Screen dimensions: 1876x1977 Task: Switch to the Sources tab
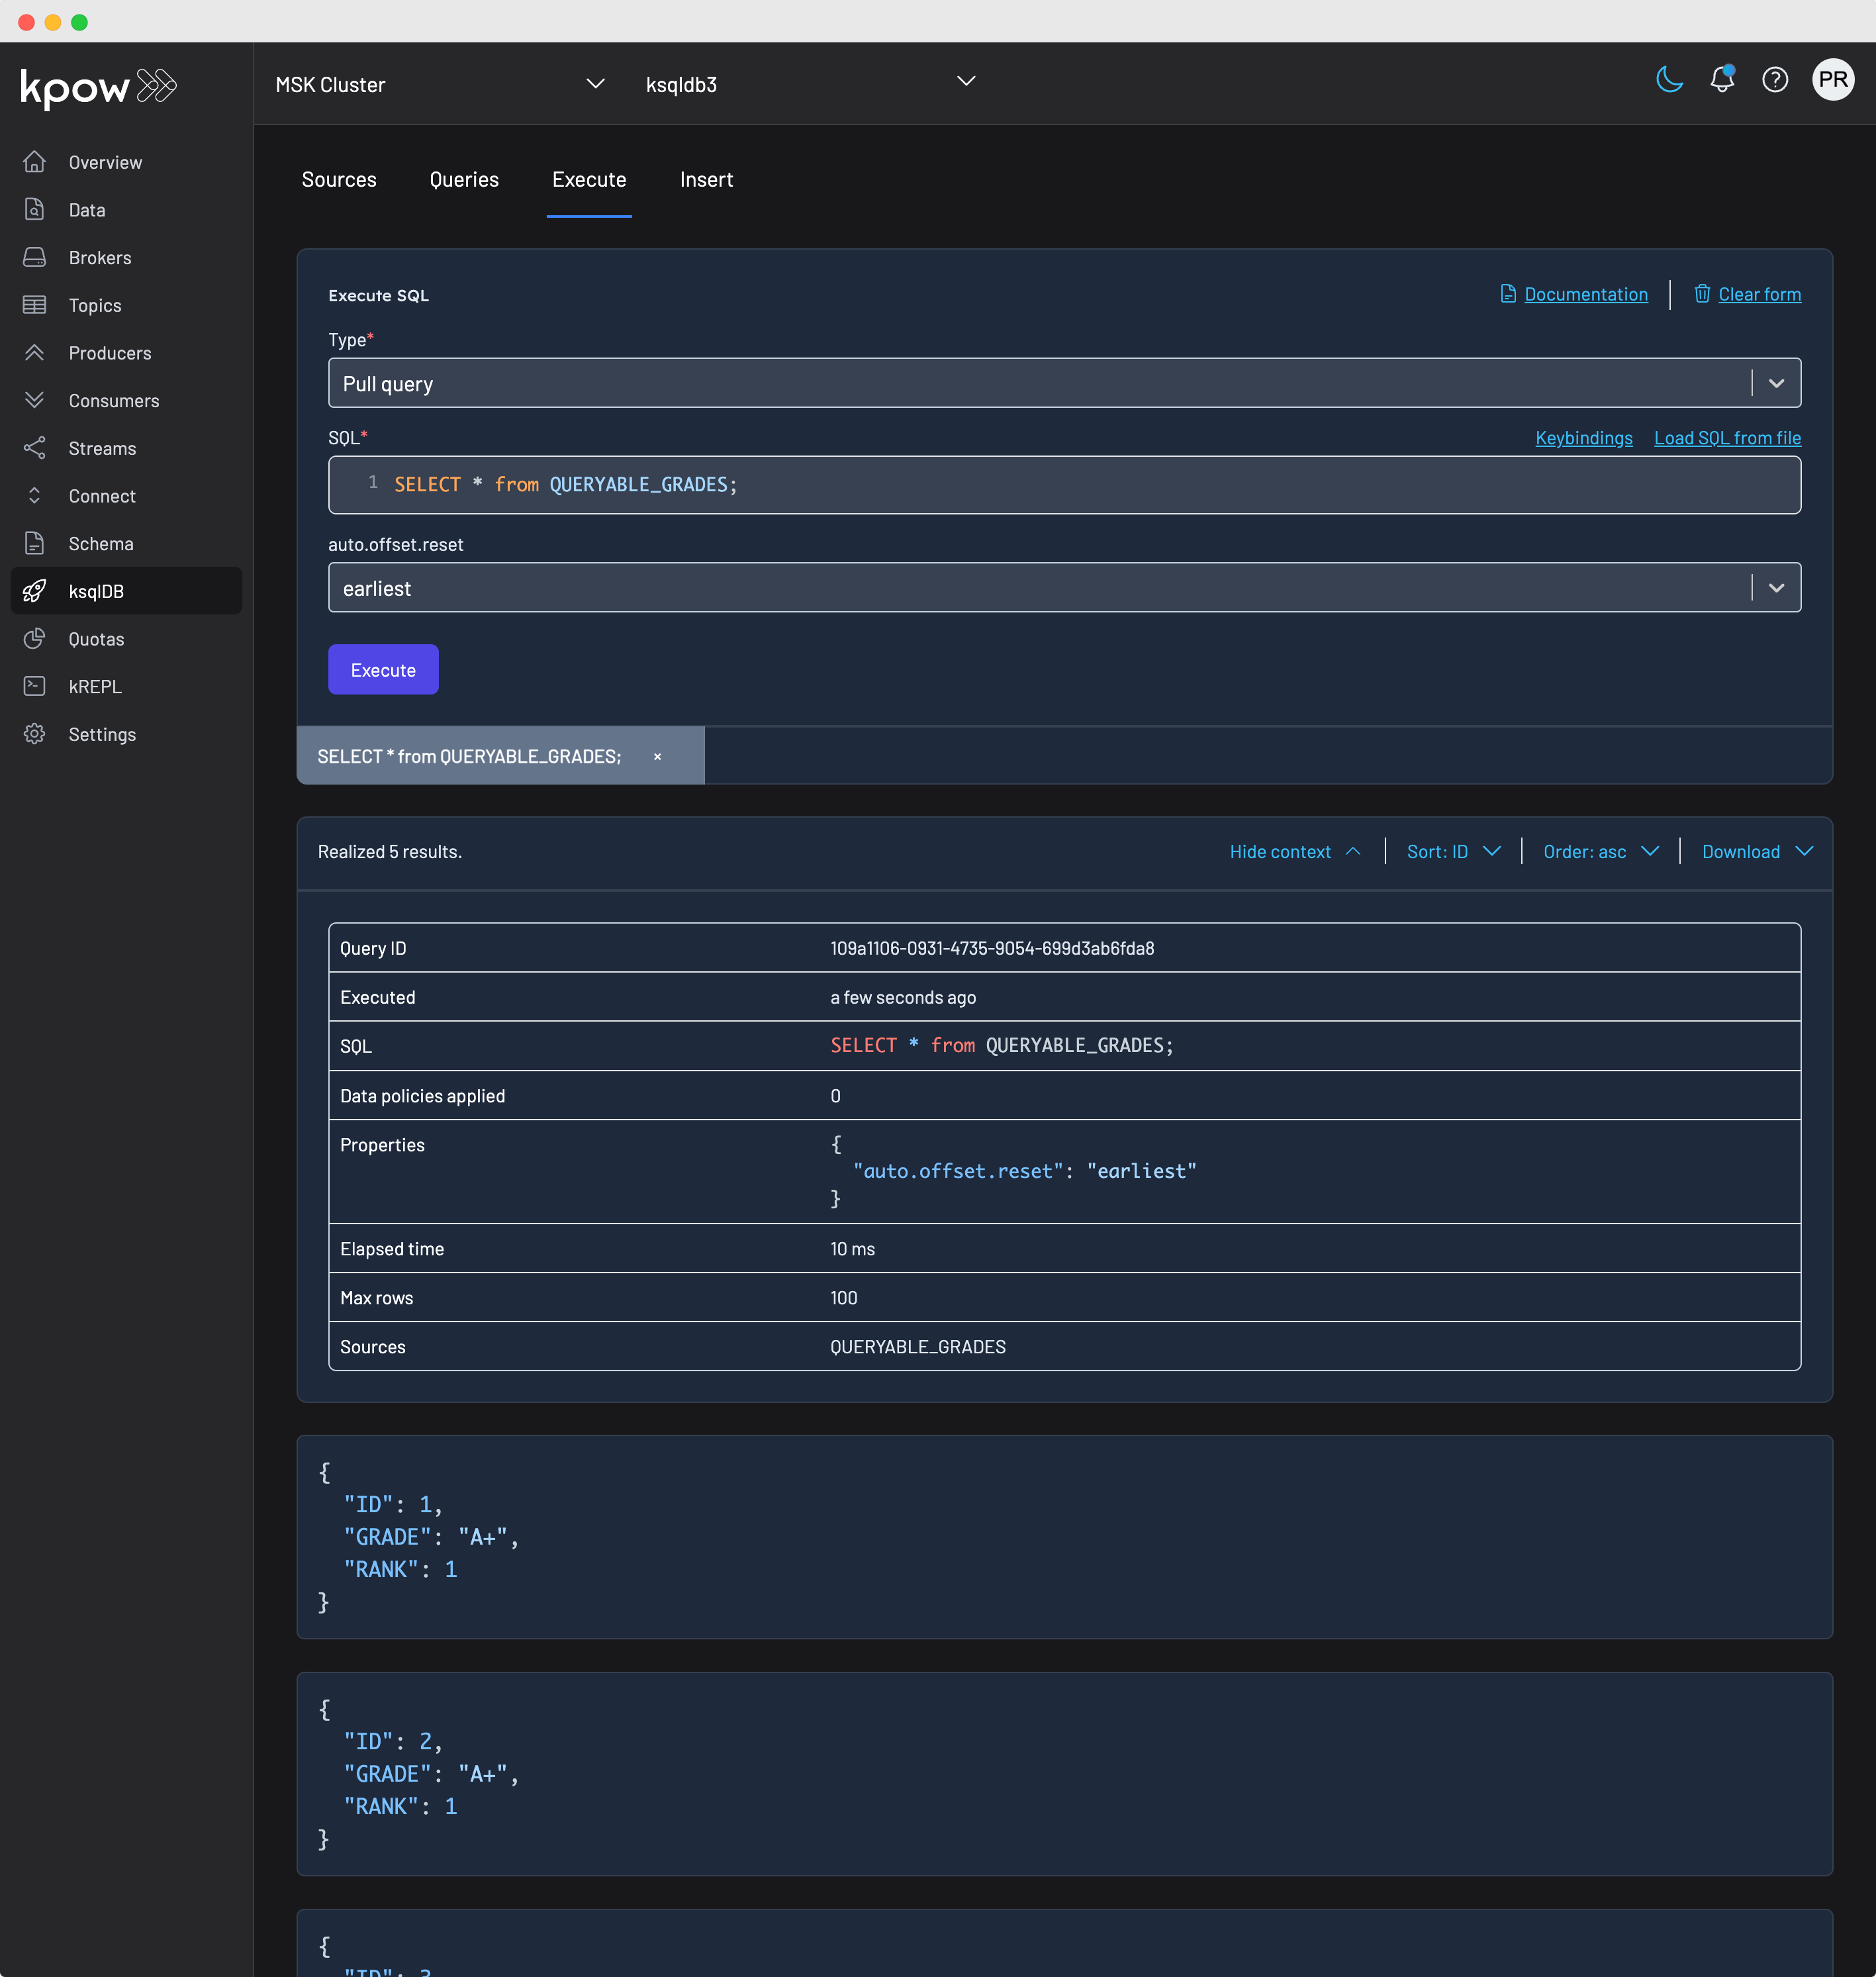[x=338, y=178]
